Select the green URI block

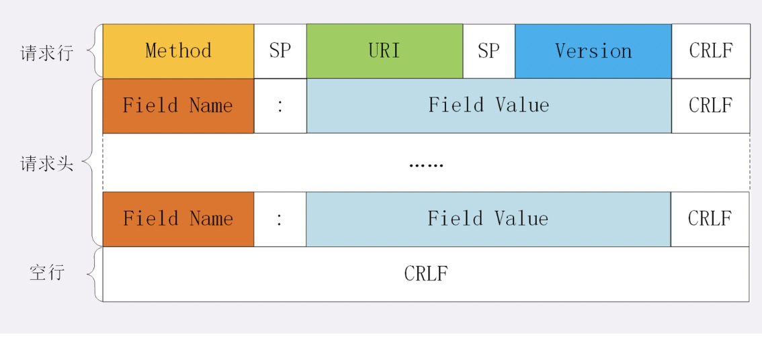[384, 51]
